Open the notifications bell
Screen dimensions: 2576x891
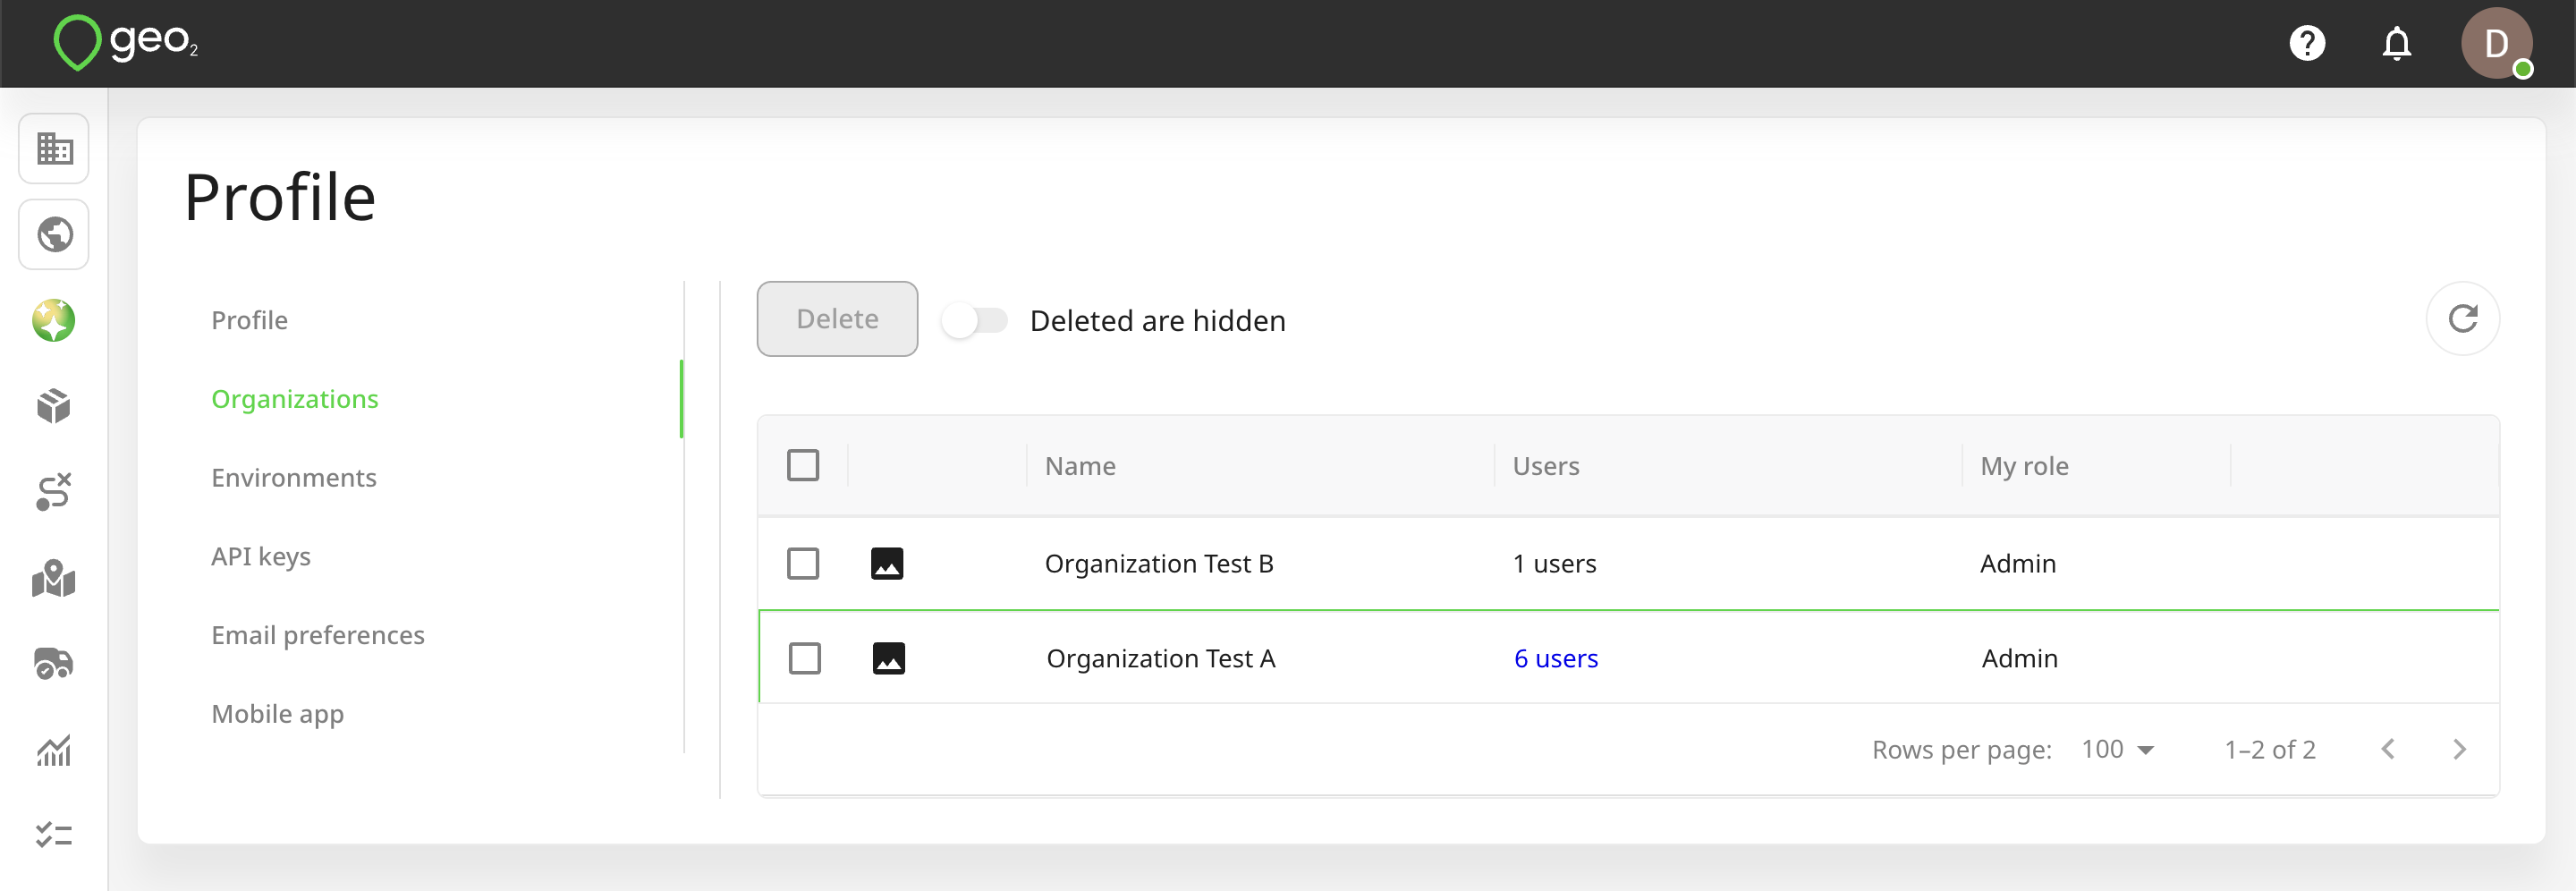pos(2397,44)
